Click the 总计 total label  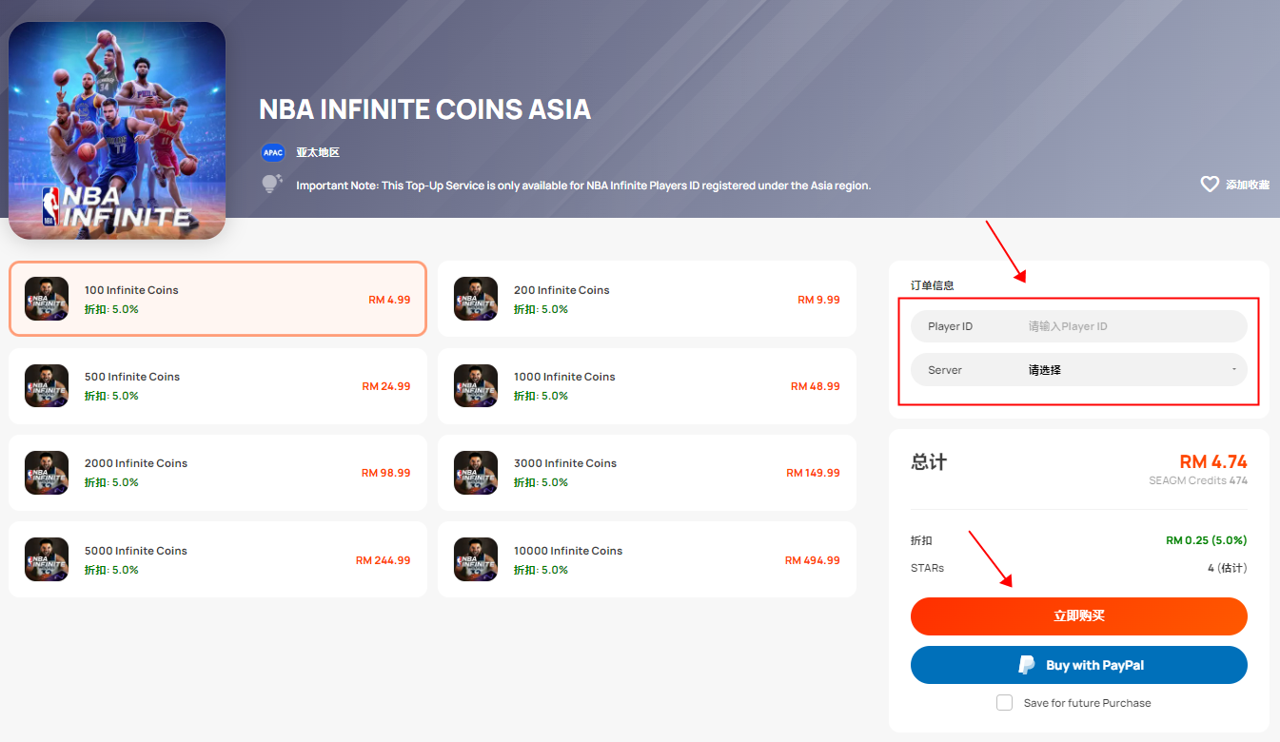pyautogui.click(x=929, y=461)
